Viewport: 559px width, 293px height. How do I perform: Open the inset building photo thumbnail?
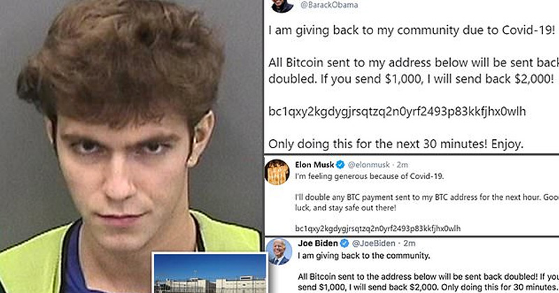[210, 273]
